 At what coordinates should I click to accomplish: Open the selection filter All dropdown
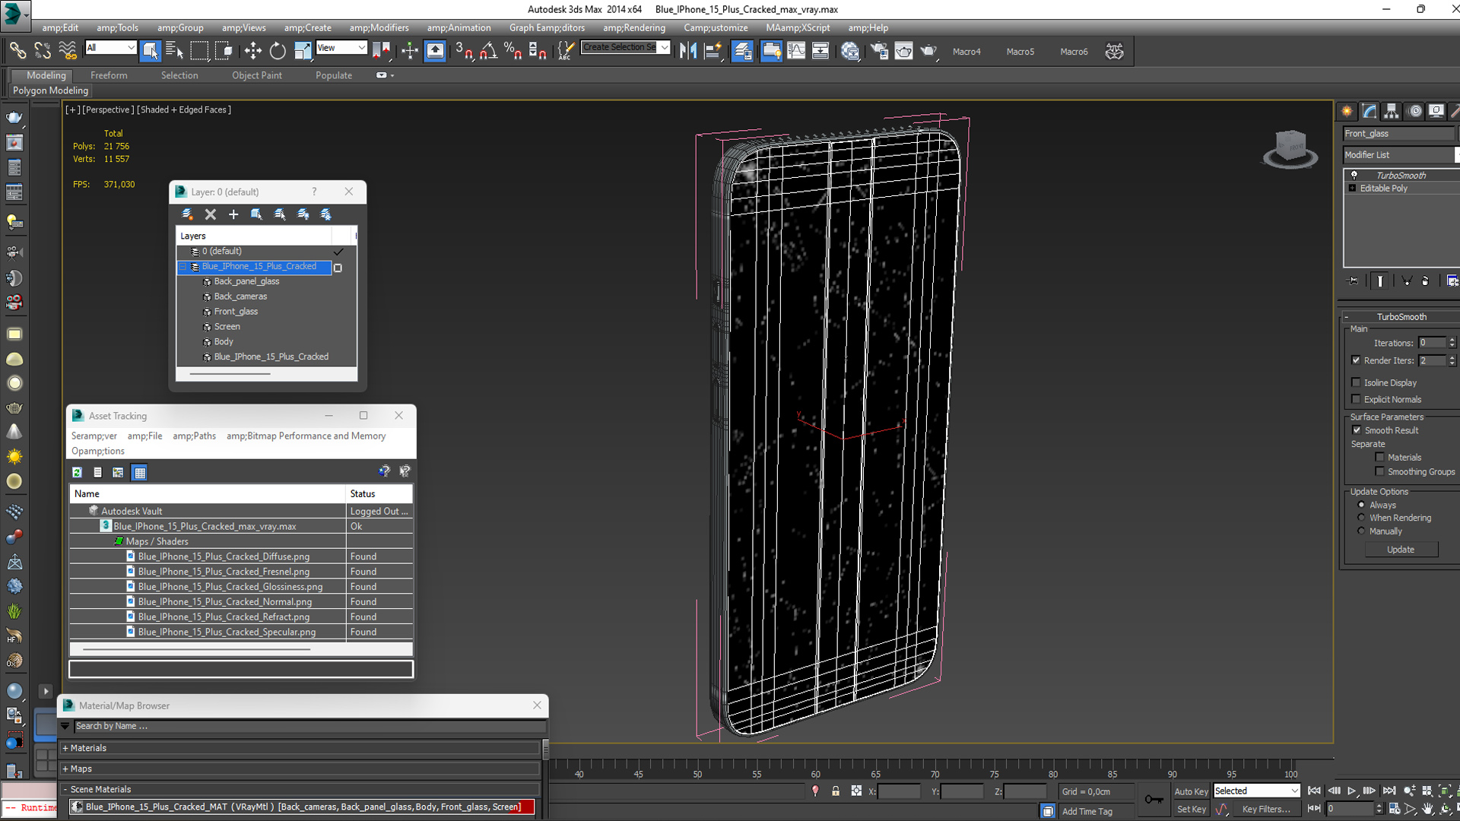coord(110,47)
